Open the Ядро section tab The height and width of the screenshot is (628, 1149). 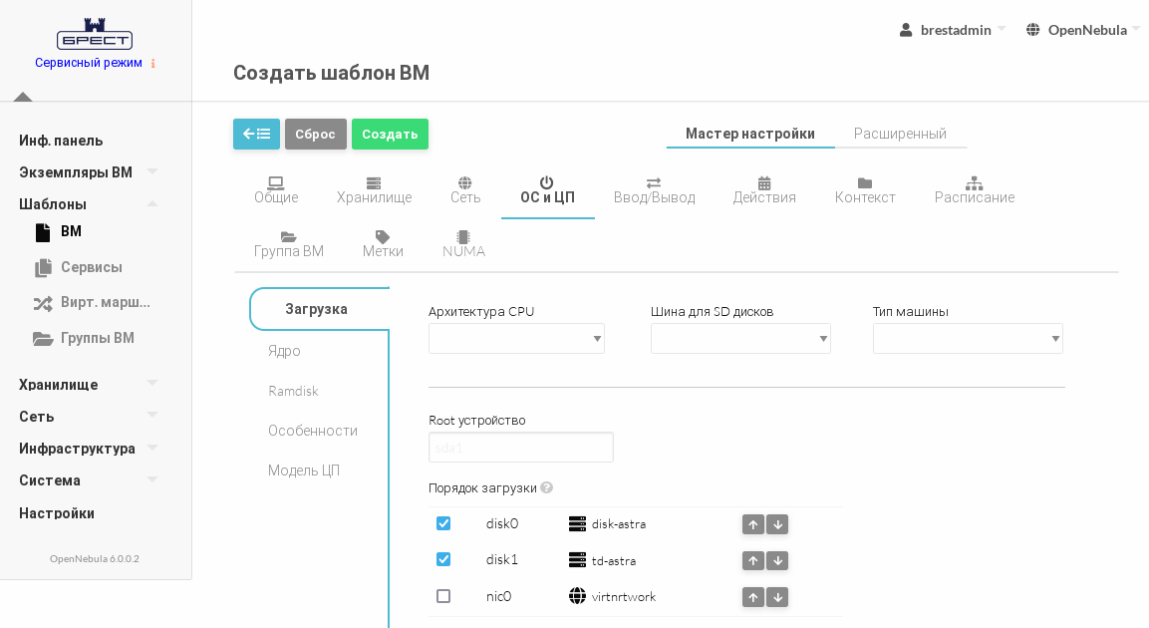click(284, 351)
